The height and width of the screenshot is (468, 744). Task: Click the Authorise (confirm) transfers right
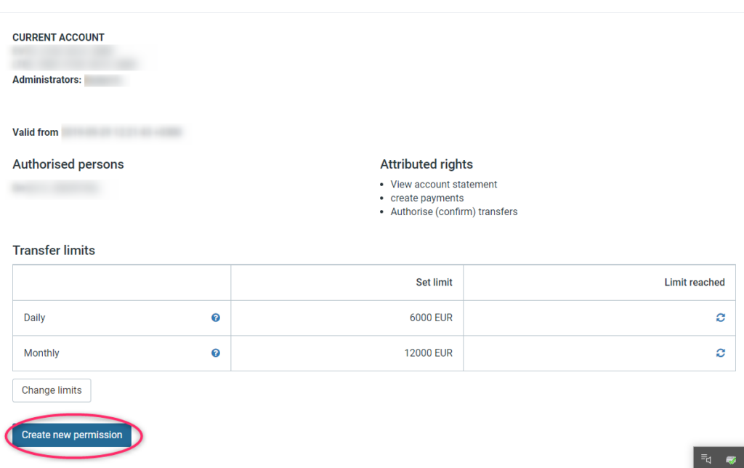tap(454, 211)
